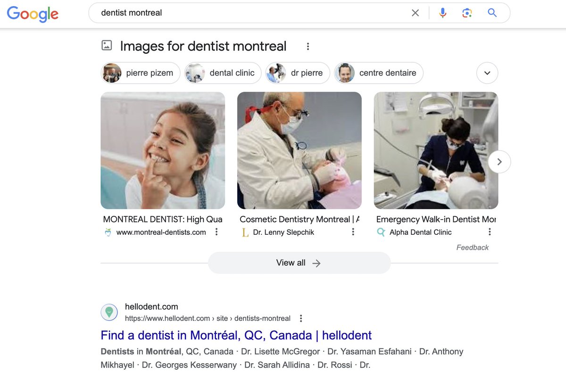Open options for Alpha Dental Clinic image

pos(490,232)
